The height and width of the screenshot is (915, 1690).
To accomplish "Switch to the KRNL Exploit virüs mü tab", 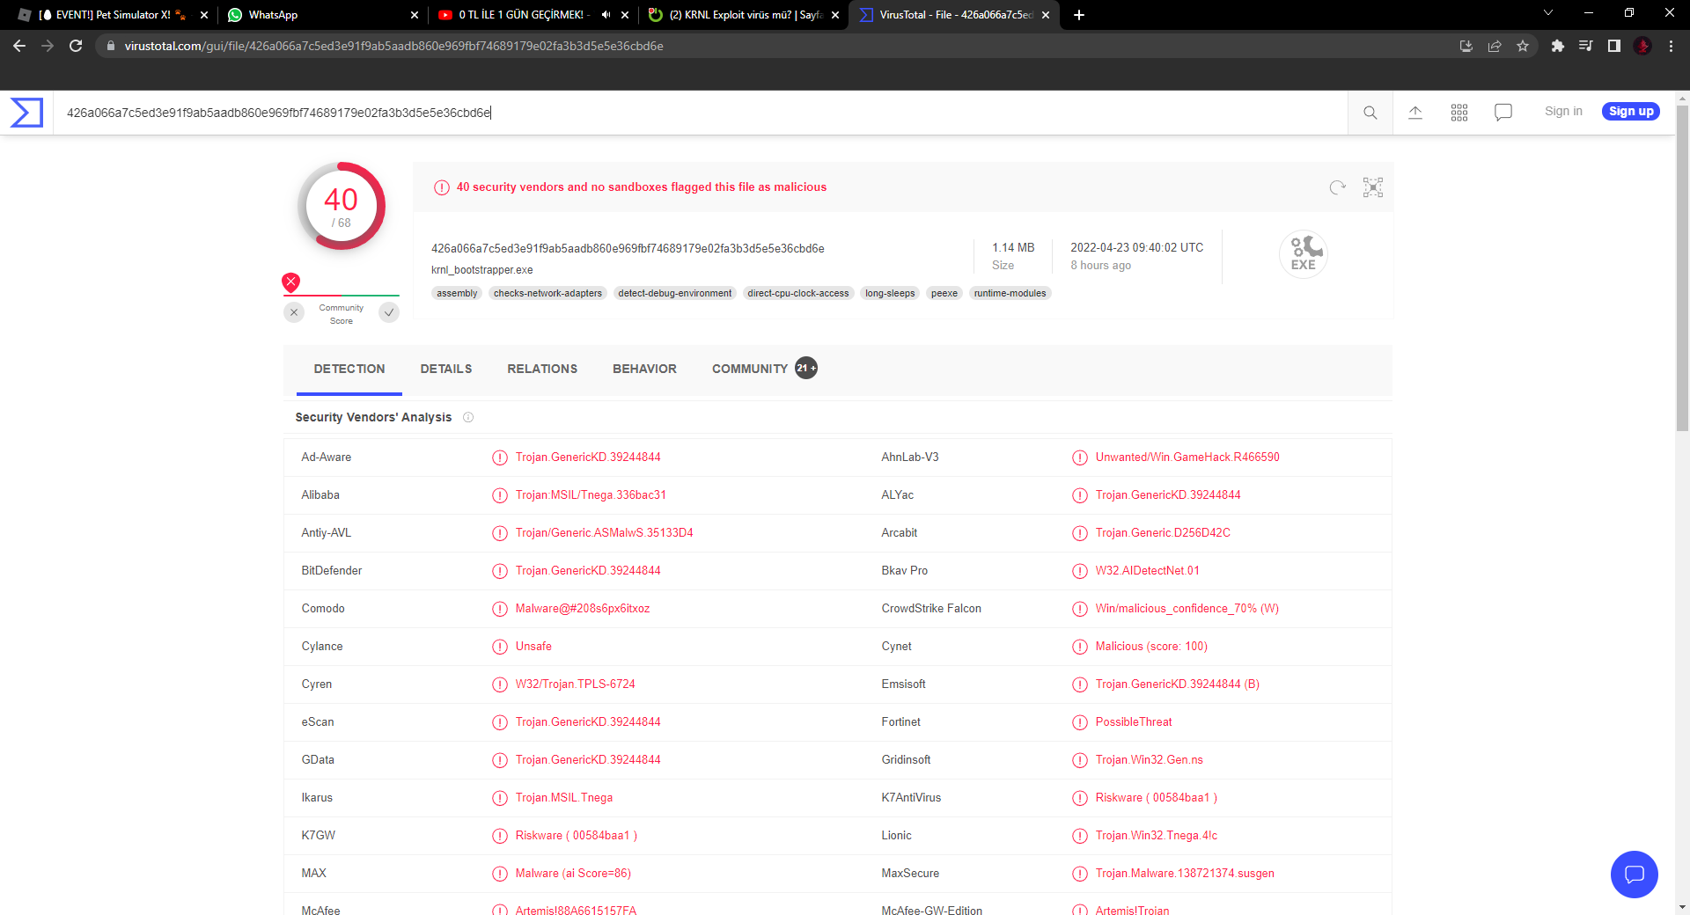I will (x=743, y=15).
